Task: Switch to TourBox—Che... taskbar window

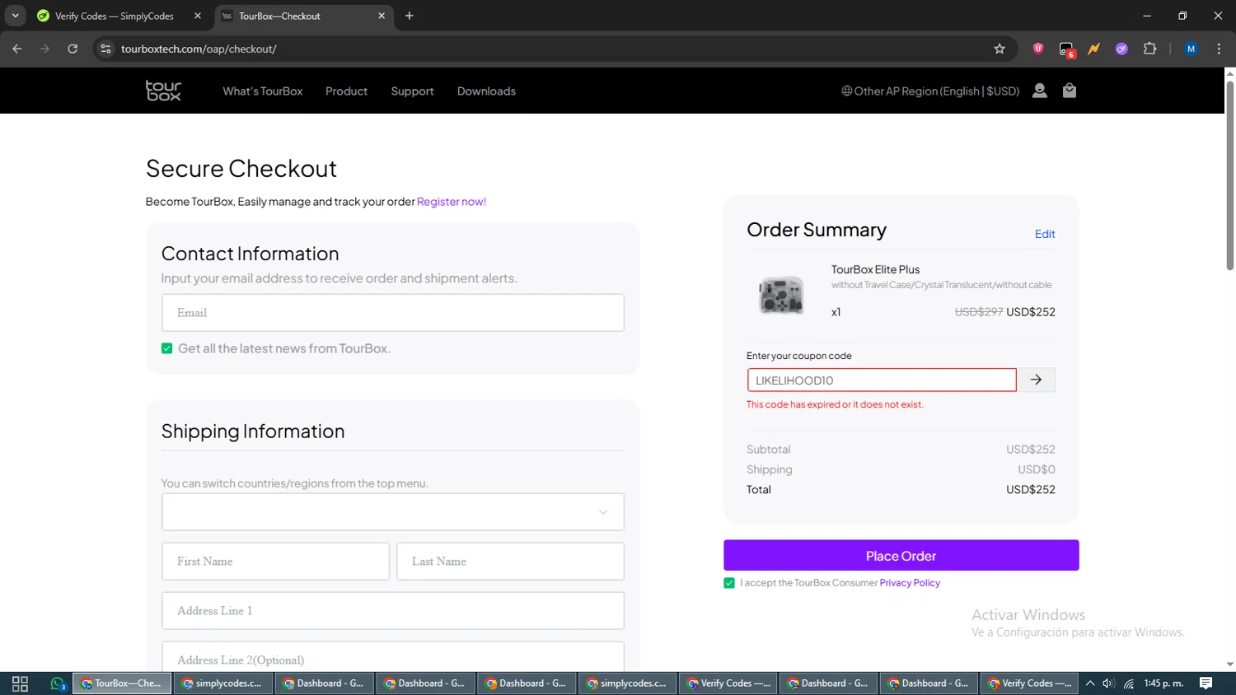Action: (x=122, y=683)
